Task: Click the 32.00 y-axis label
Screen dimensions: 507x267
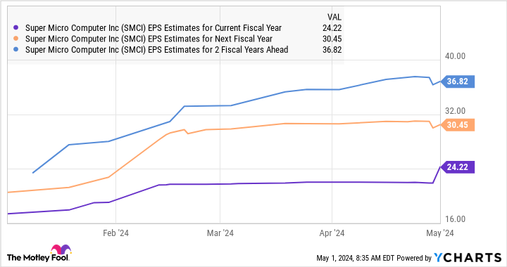Action: 456,111
